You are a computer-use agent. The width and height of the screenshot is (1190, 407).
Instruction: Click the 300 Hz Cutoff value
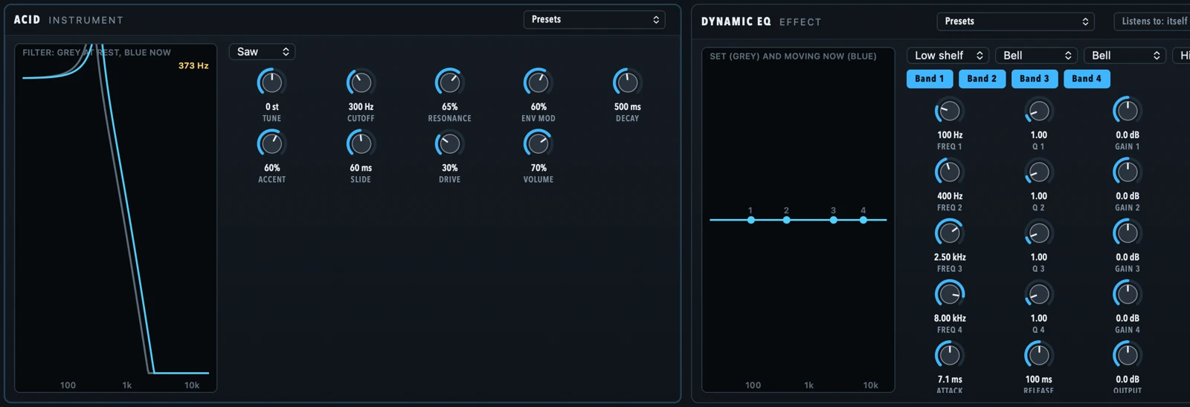361,107
